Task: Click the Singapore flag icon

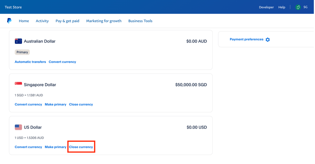Action: point(18,85)
